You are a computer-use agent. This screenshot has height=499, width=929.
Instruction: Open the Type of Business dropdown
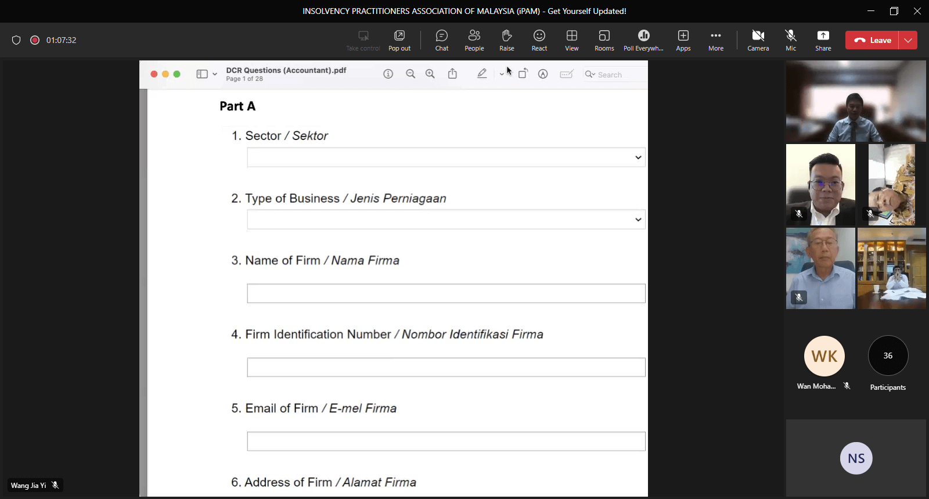446,220
